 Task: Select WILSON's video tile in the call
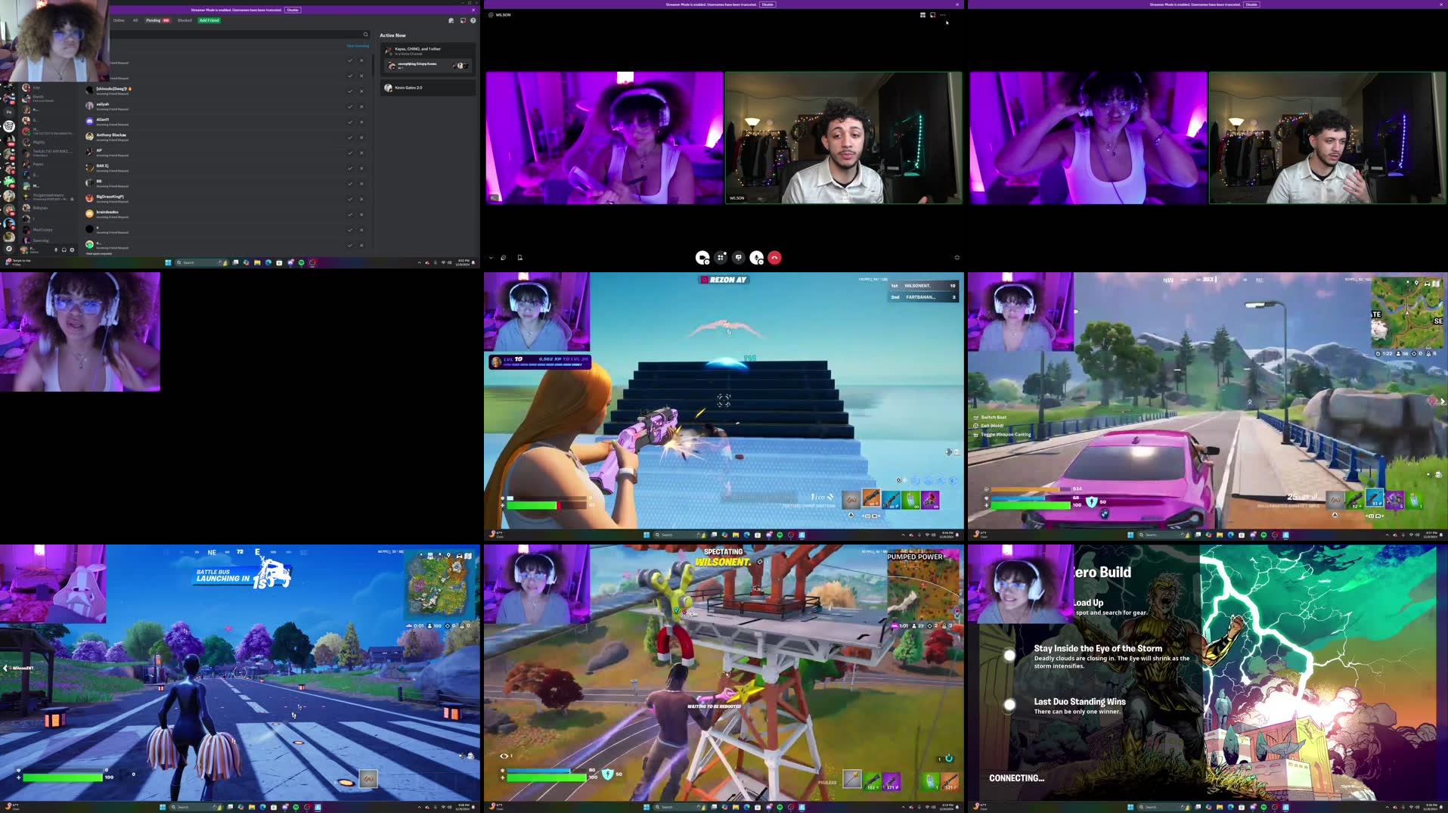point(844,138)
